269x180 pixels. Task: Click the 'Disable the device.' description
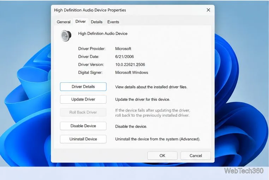pos(131,127)
